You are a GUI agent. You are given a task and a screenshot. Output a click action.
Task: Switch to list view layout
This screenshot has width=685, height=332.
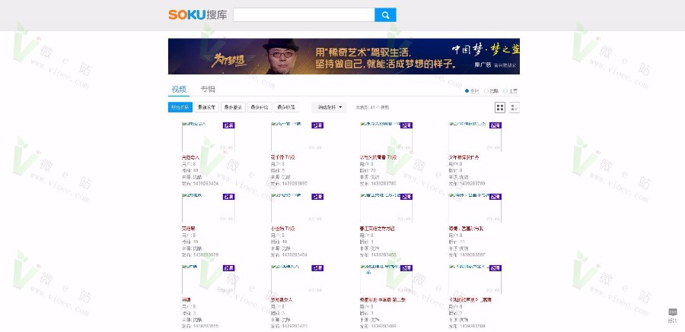coord(515,107)
